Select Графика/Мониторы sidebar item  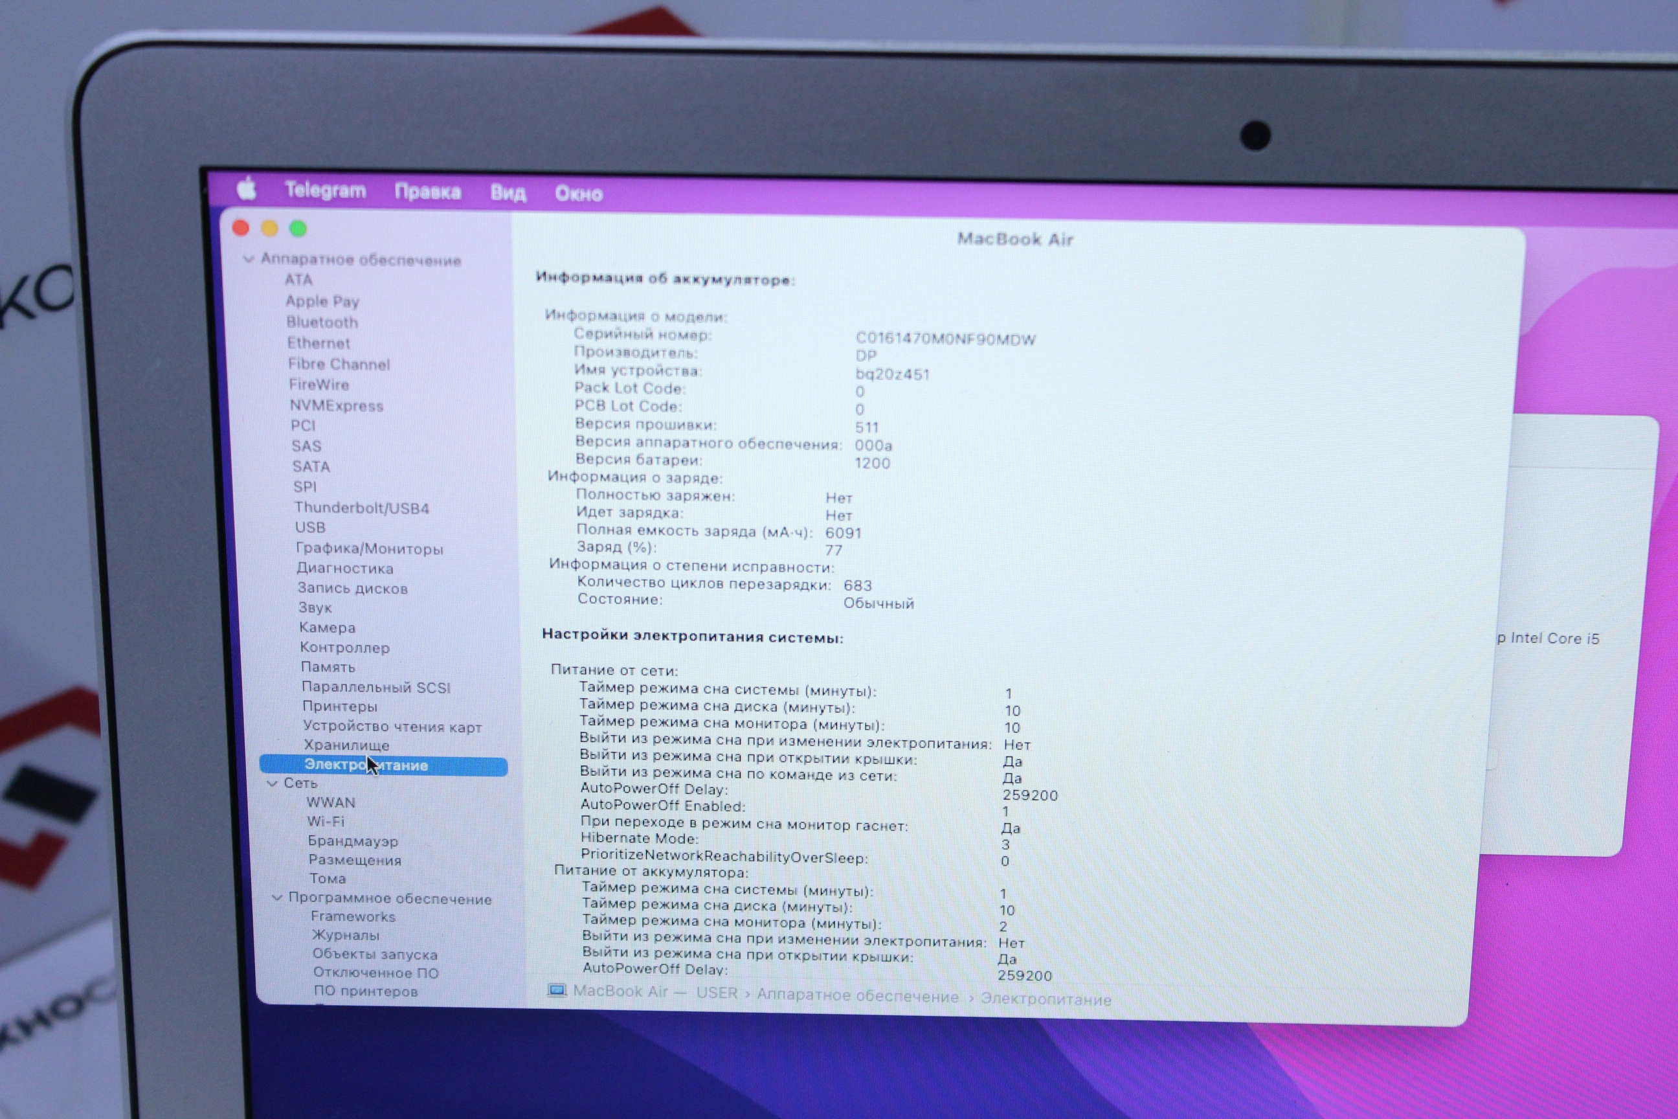coord(370,548)
